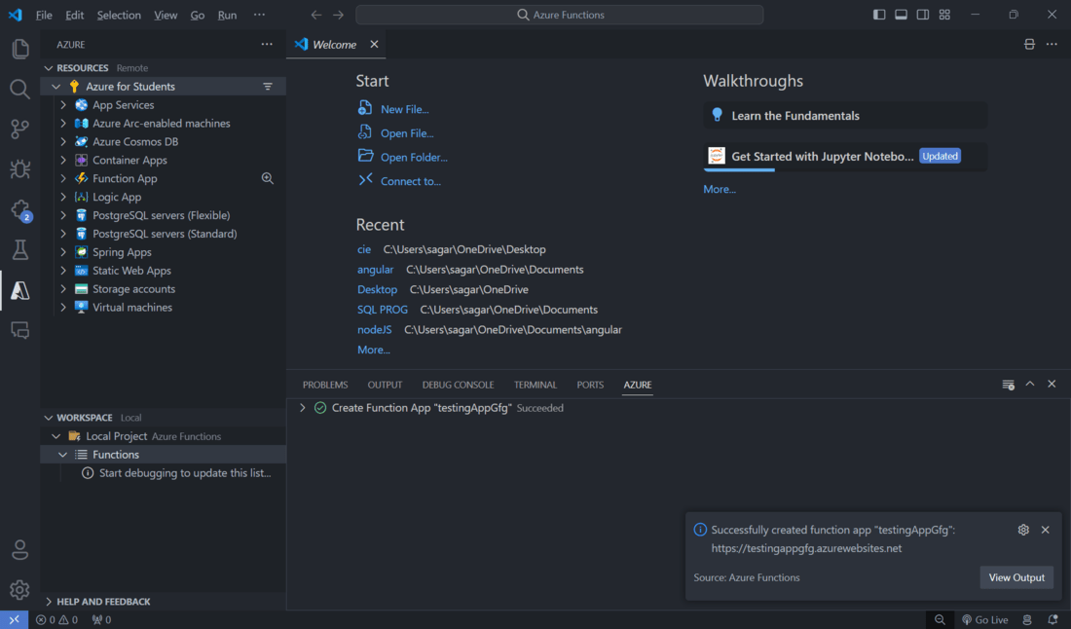Click notification settings gear icon
This screenshot has height=629, width=1071.
pyautogui.click(x=1023, y=530)
